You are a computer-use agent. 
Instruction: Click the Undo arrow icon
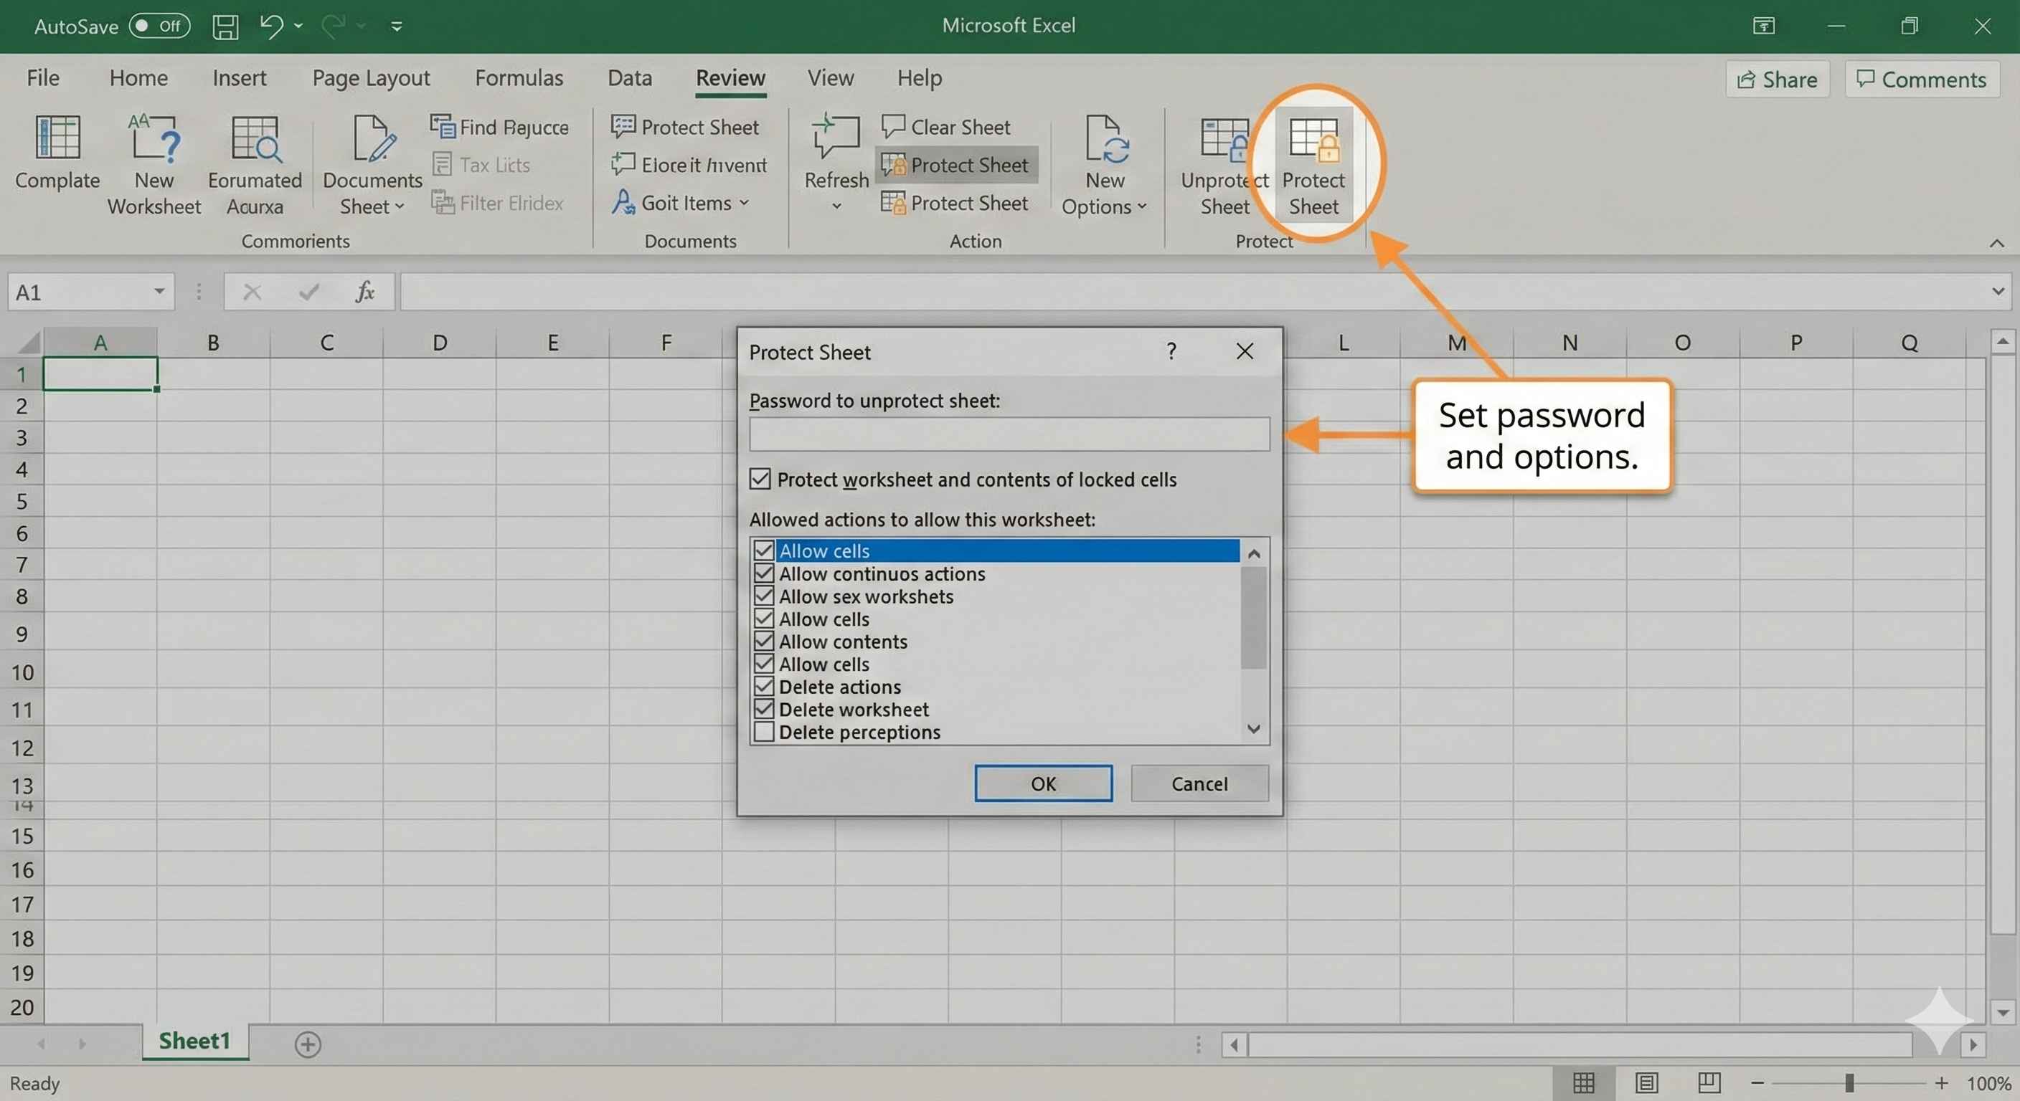[270, 27]
